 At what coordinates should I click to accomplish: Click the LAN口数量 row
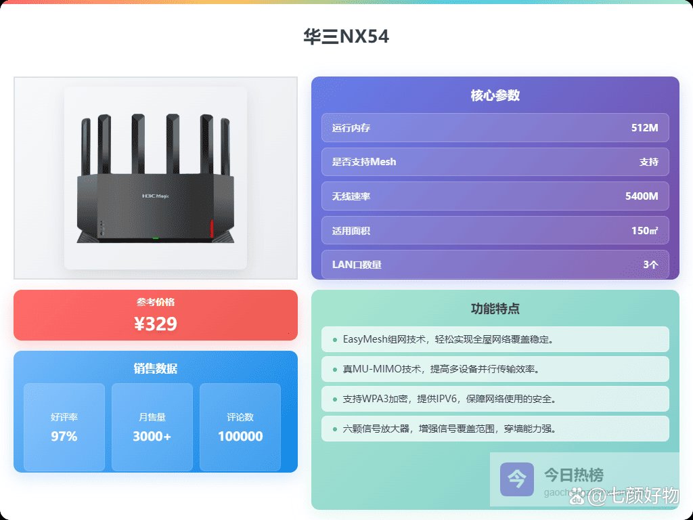click(495, 265)
